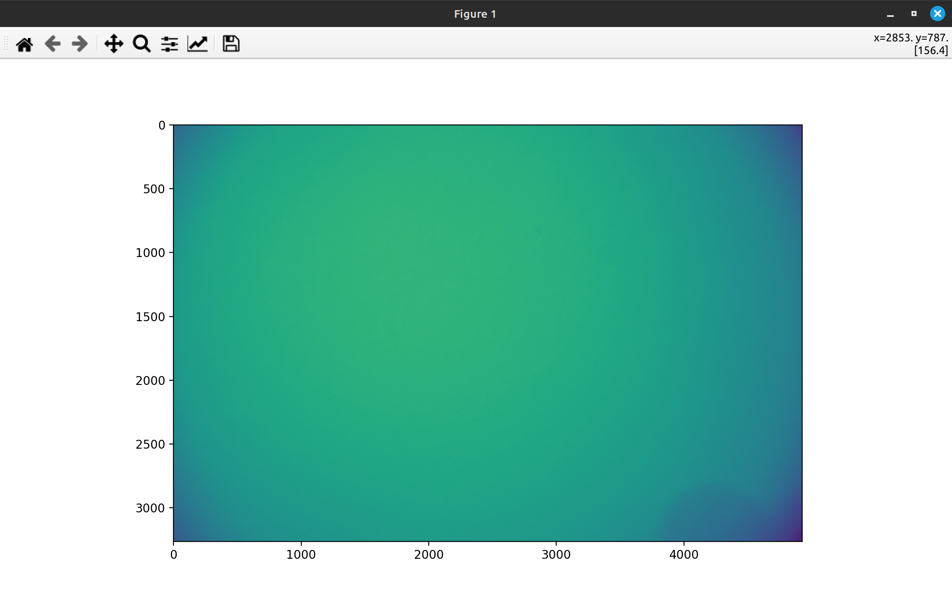Screen dimensions: 952x601
Task: Save the figure with the floppy disk icon
Action: coord(231,44)
